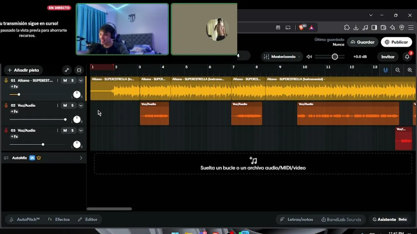Open the browser extensions puzzle icon
Screen dimensions: 417x234
(347, 28)
